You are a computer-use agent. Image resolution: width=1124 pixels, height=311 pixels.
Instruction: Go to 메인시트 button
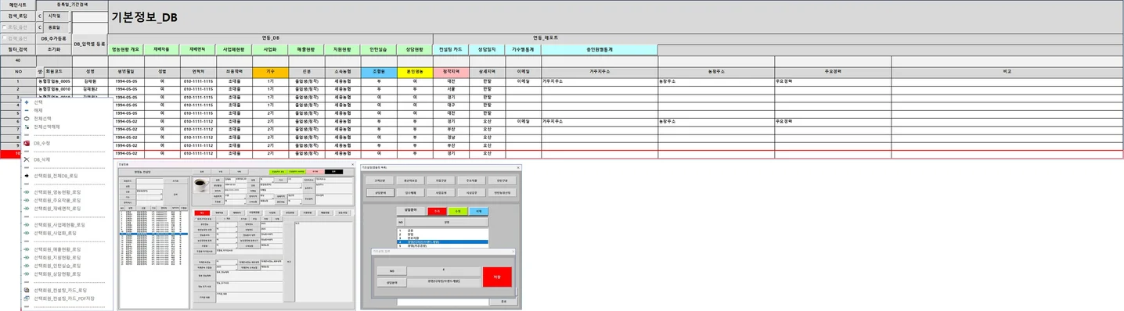pyautogui.click(x=17, y=5)
